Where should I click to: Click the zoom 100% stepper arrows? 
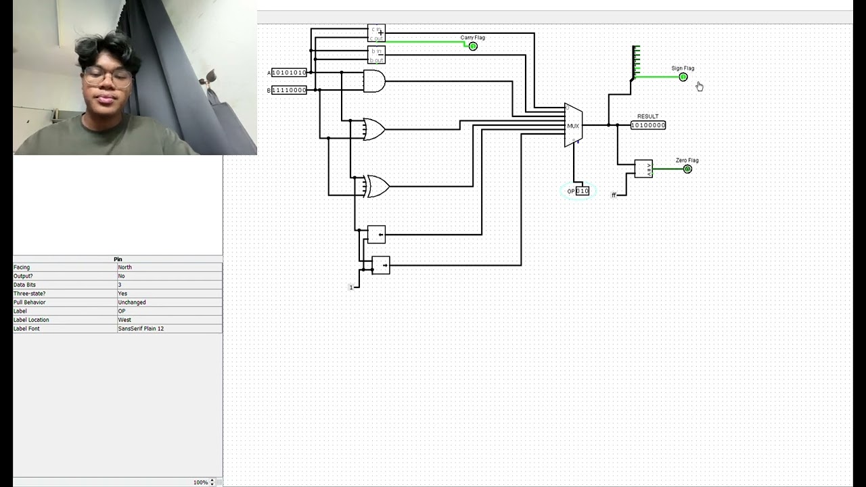coord(212,482)
